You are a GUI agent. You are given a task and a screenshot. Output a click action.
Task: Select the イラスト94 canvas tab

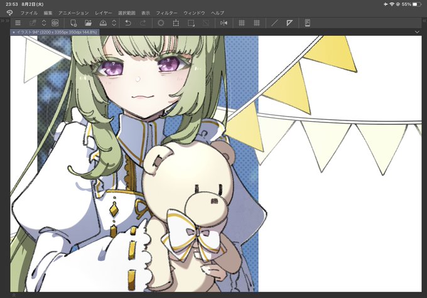point(55,32)
